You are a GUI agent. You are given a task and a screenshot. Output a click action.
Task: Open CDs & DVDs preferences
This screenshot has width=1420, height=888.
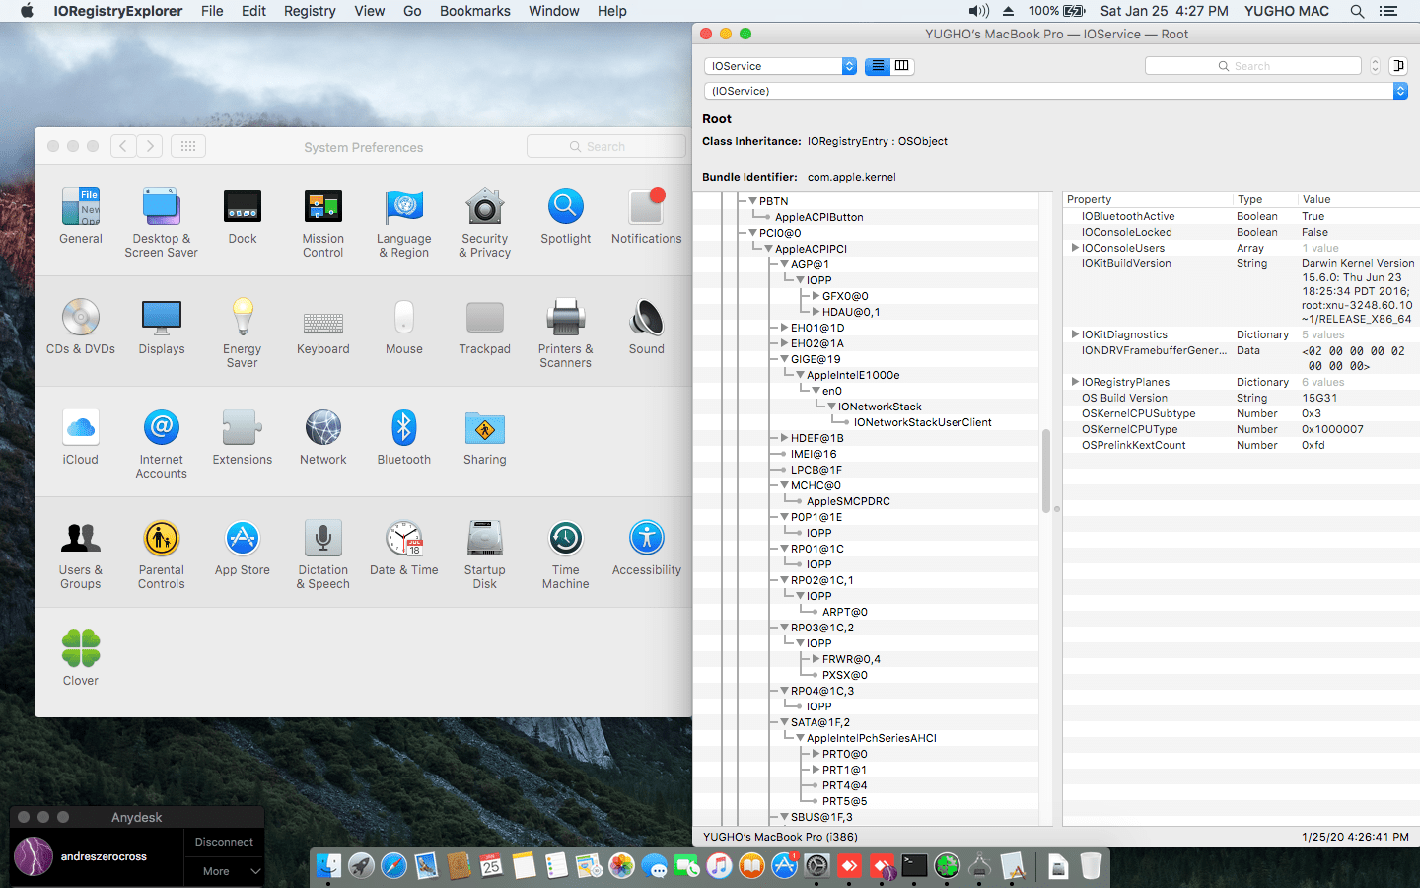81,327
